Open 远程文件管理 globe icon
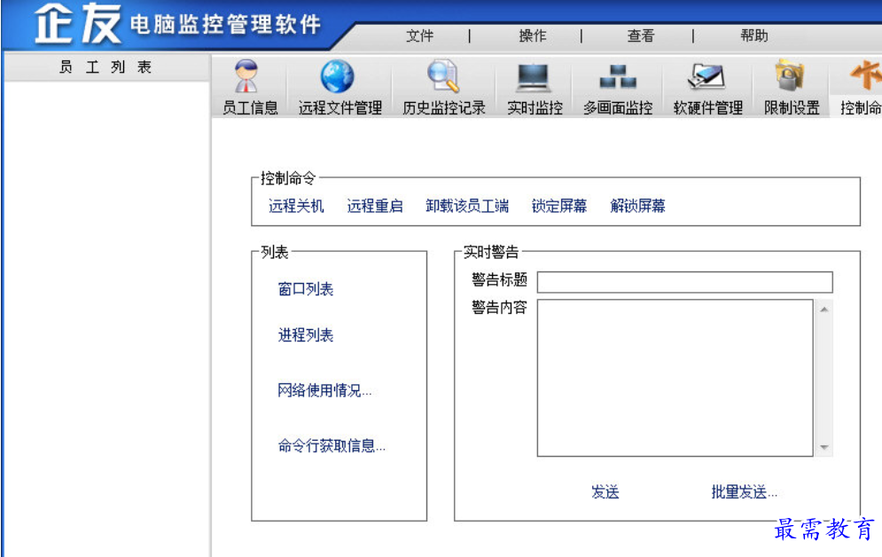Screen dimensions: 882x557 pyautogui.click(x=338, y=78)
